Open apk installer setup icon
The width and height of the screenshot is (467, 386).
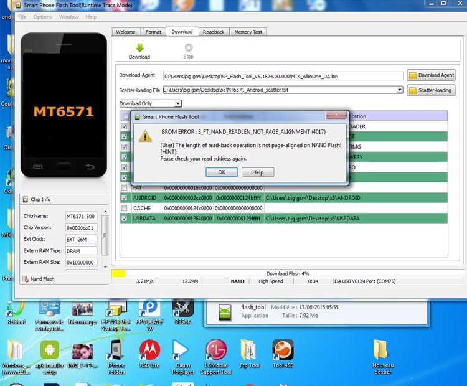(49, 357)
